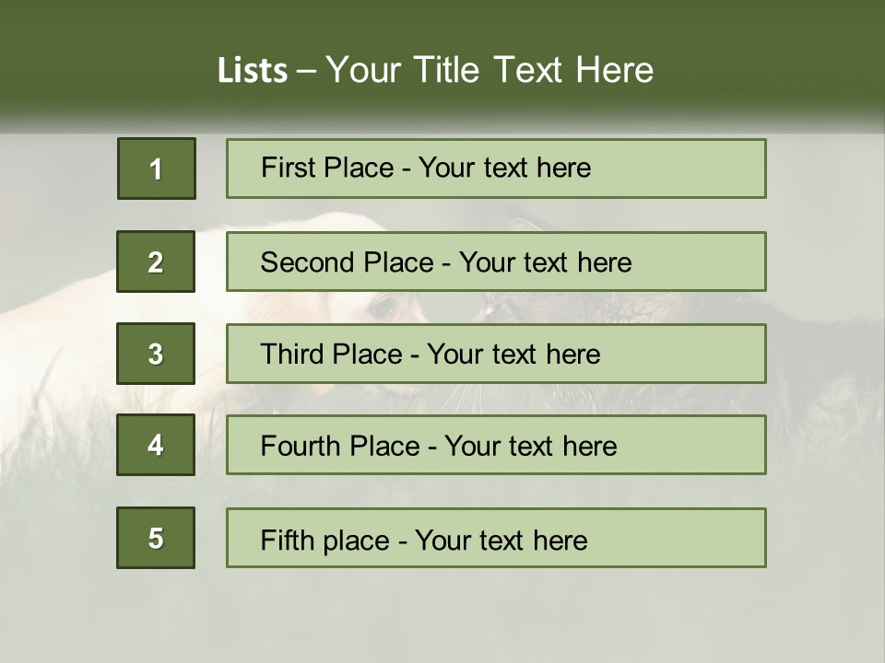
Task: Click the number 5 square
Action: (156, 538)
